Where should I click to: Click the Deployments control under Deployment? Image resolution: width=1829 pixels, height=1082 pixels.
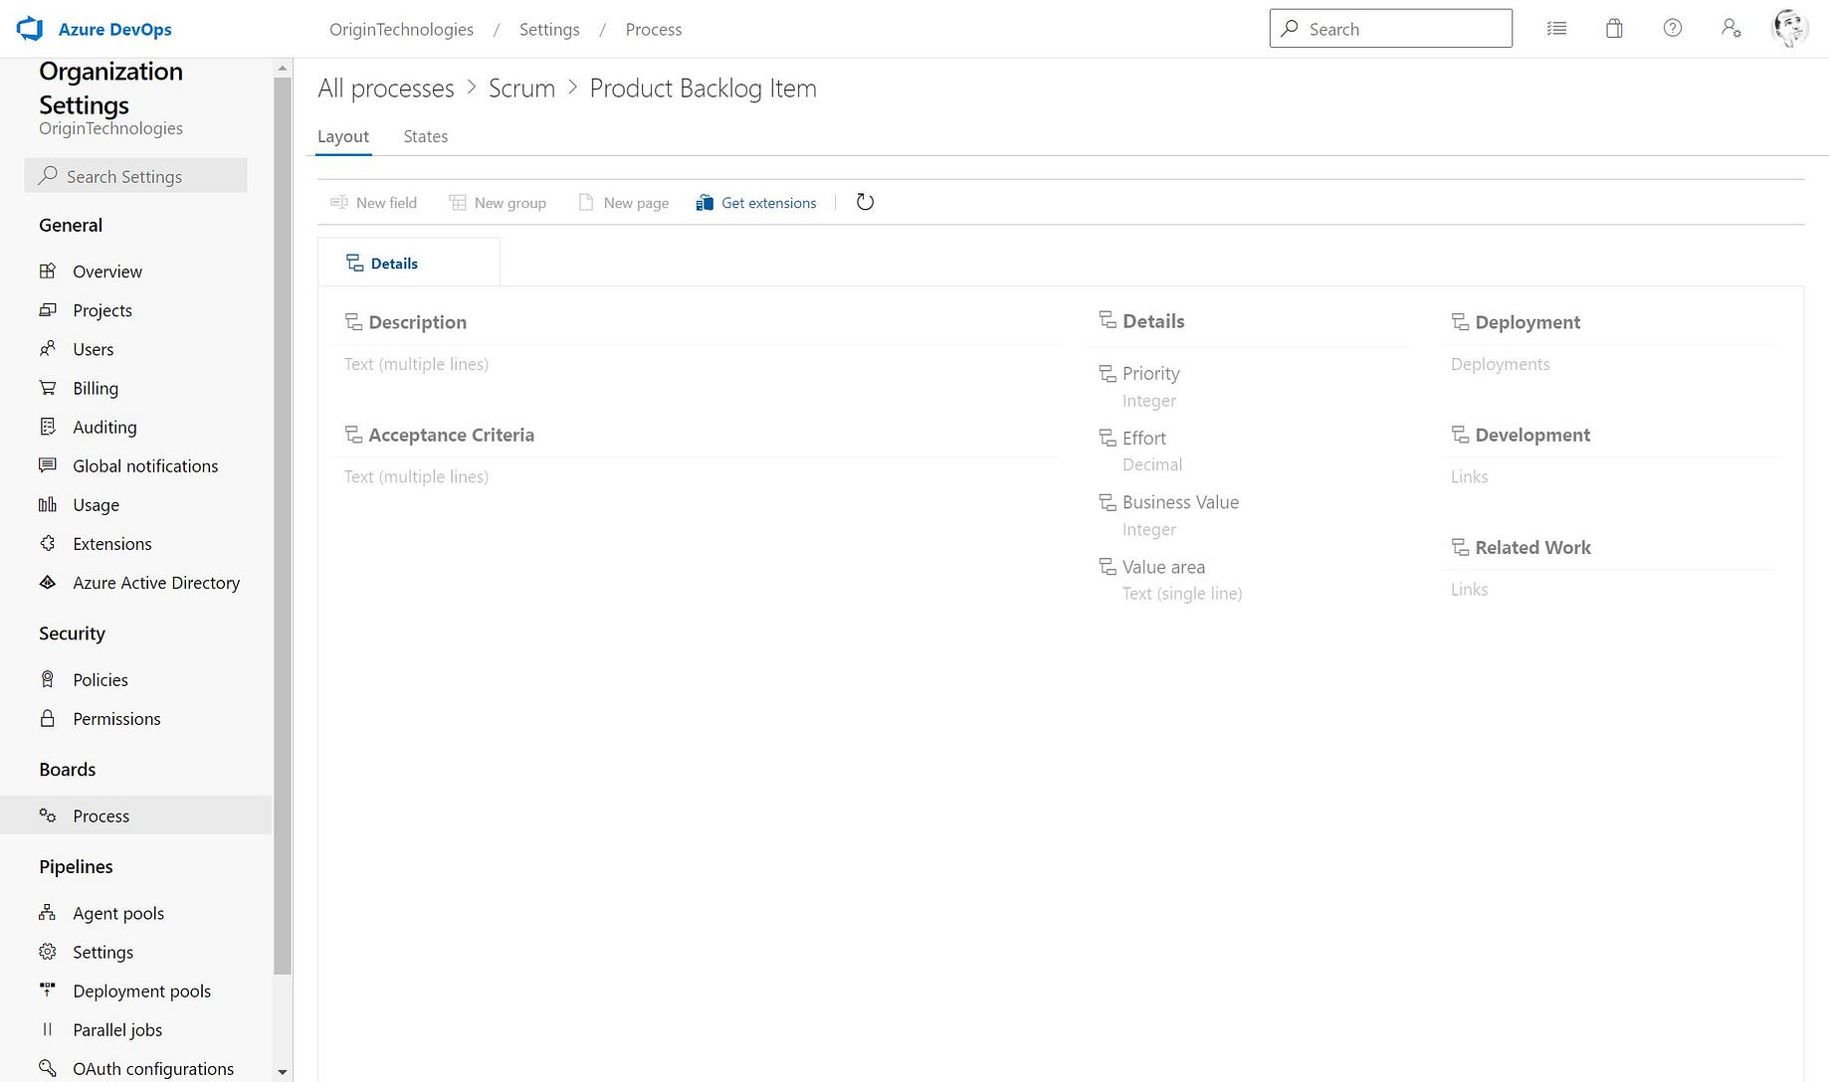coord(1500,364)
